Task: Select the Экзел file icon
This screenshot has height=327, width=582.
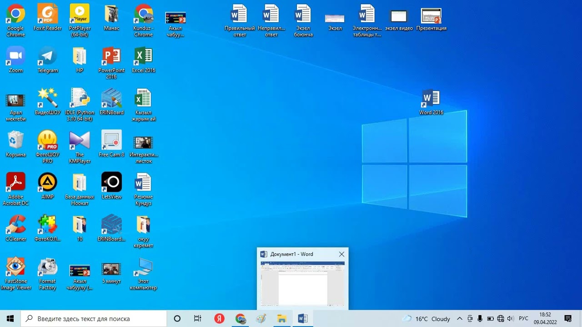Action: pos(335,20)
